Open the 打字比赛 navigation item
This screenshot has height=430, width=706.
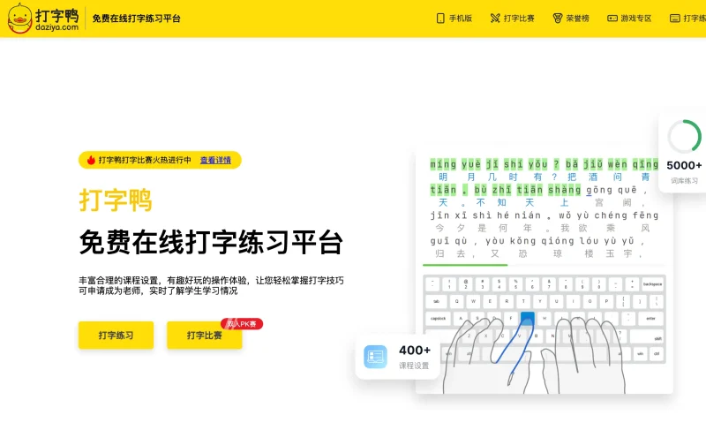(513, 19)
